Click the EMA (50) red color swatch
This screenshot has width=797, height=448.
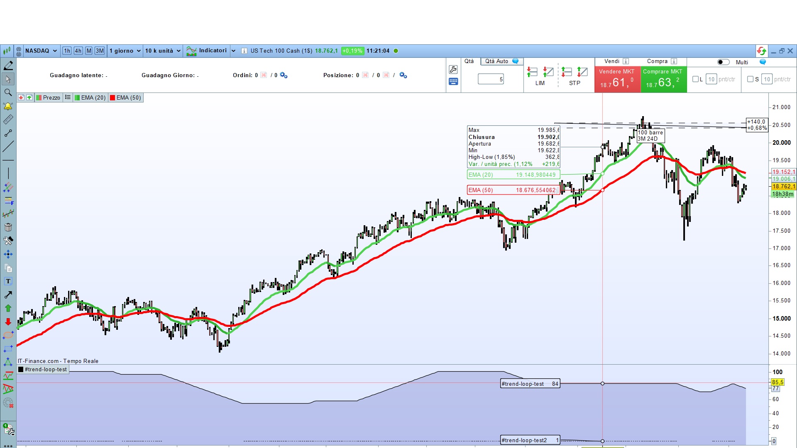tap(112, 98)
